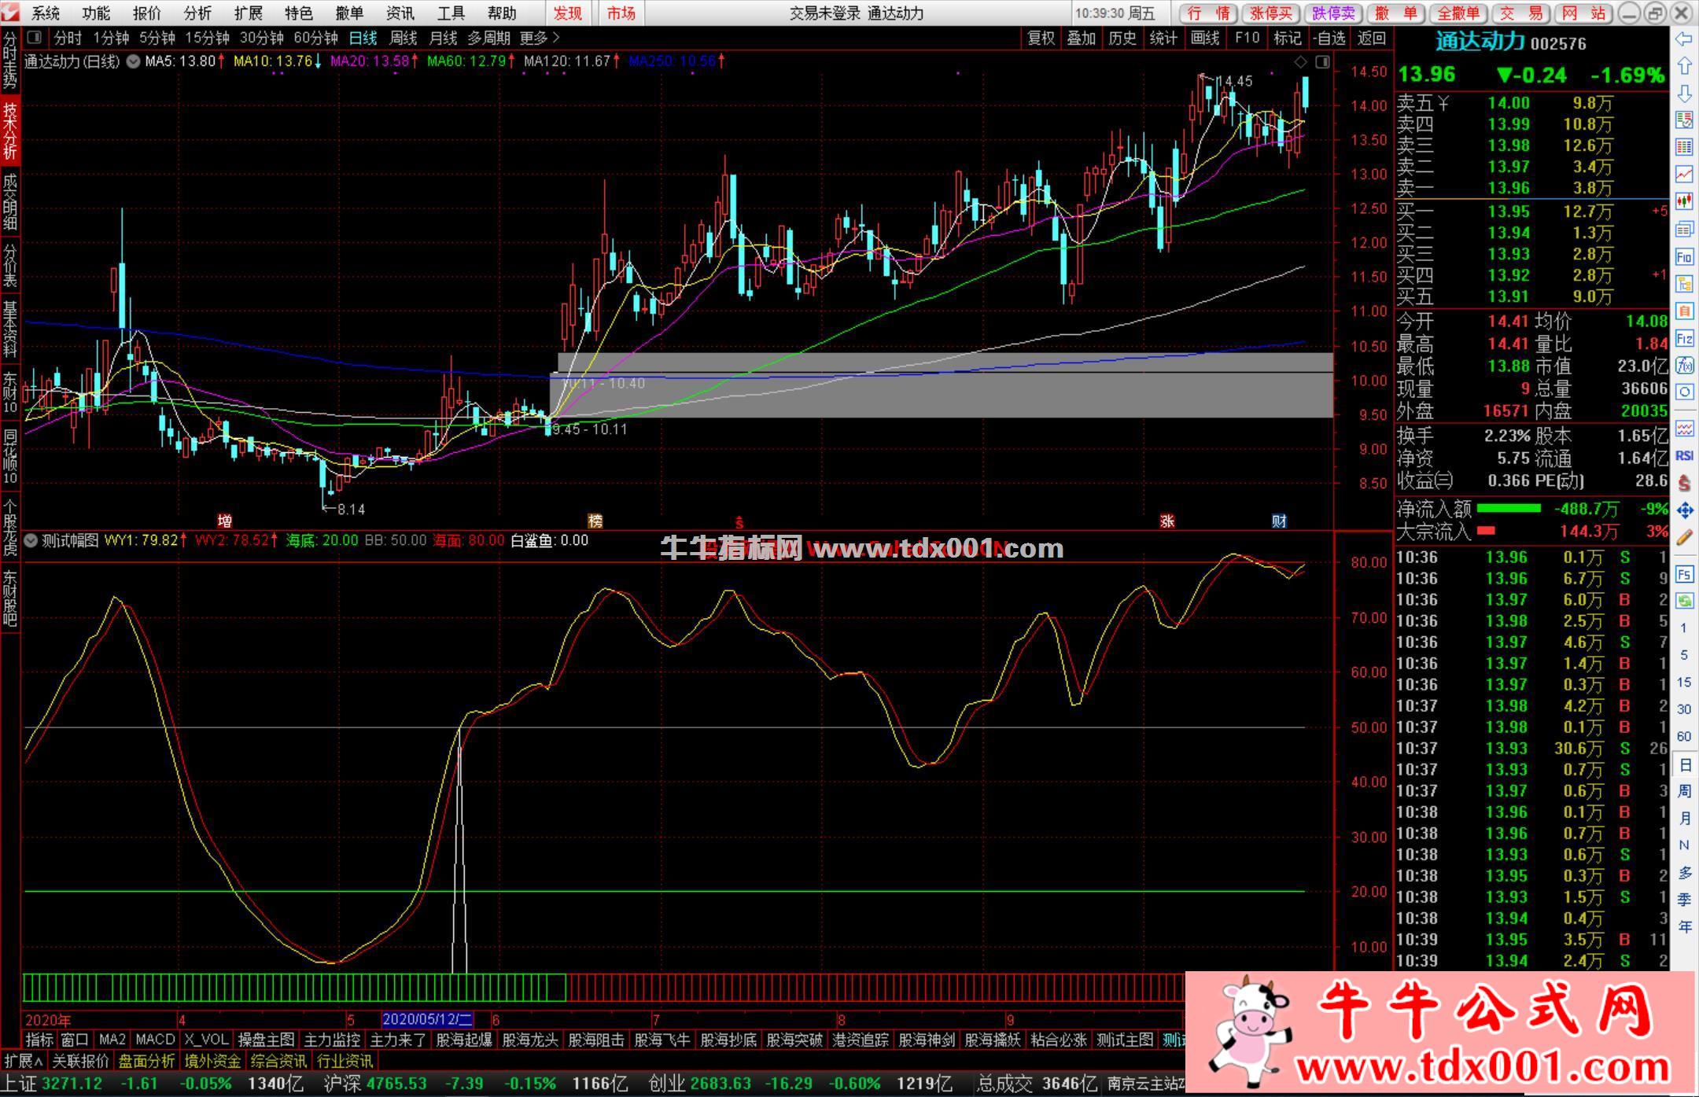Viewport: 1699px width, 1097px height.
Task: Click the F10 company info icon in sidebar
Action: pyautogui.click(x=1684, y=256)
